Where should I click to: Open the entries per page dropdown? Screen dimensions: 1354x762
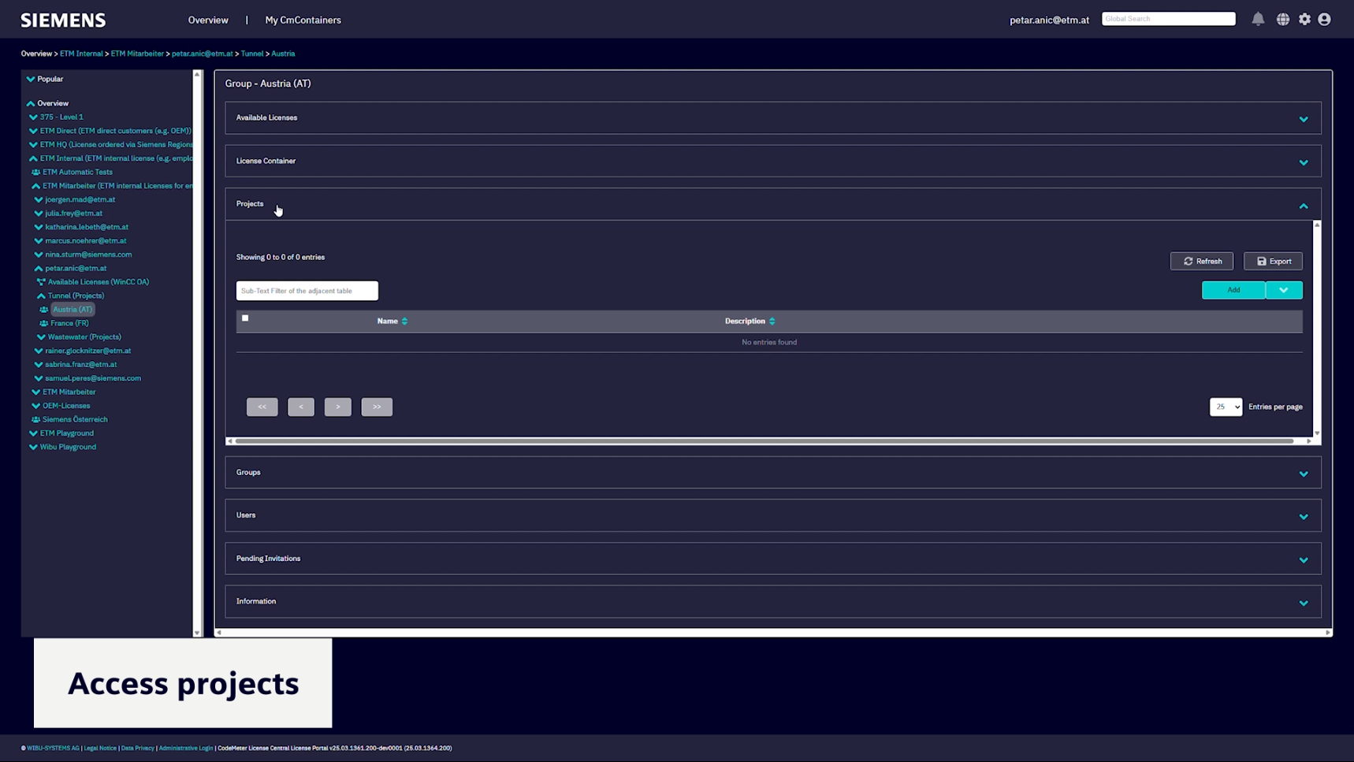(1226, 407)
